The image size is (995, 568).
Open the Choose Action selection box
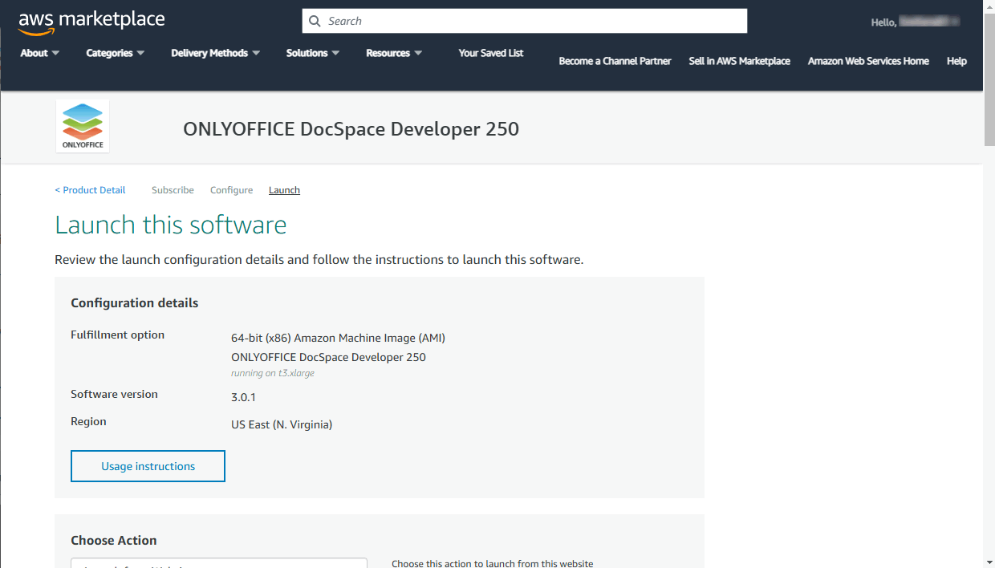click(218, 564)
